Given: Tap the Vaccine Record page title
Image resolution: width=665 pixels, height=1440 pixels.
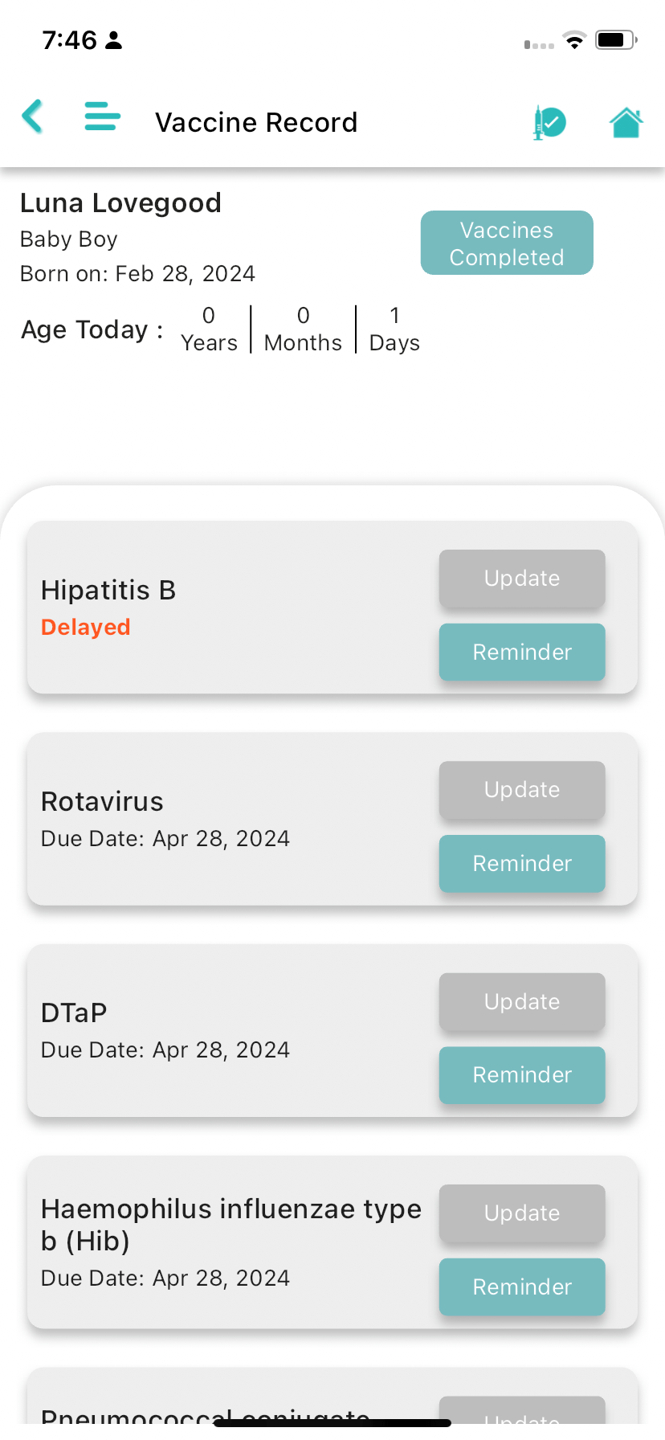Looking at the screenshot, I should click(256, 123).
